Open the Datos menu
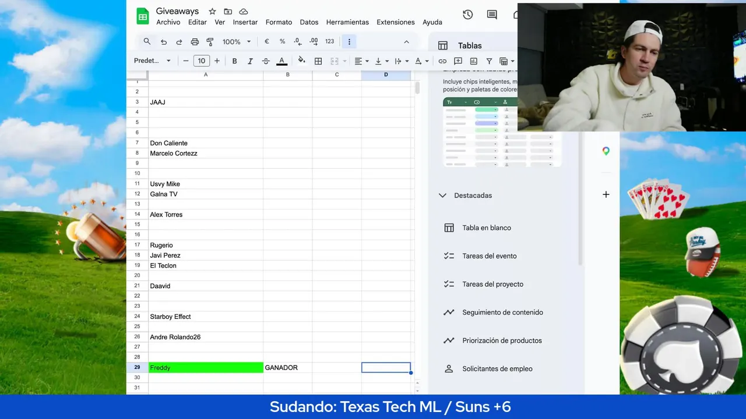746x419 pixels. pos(309,22)
